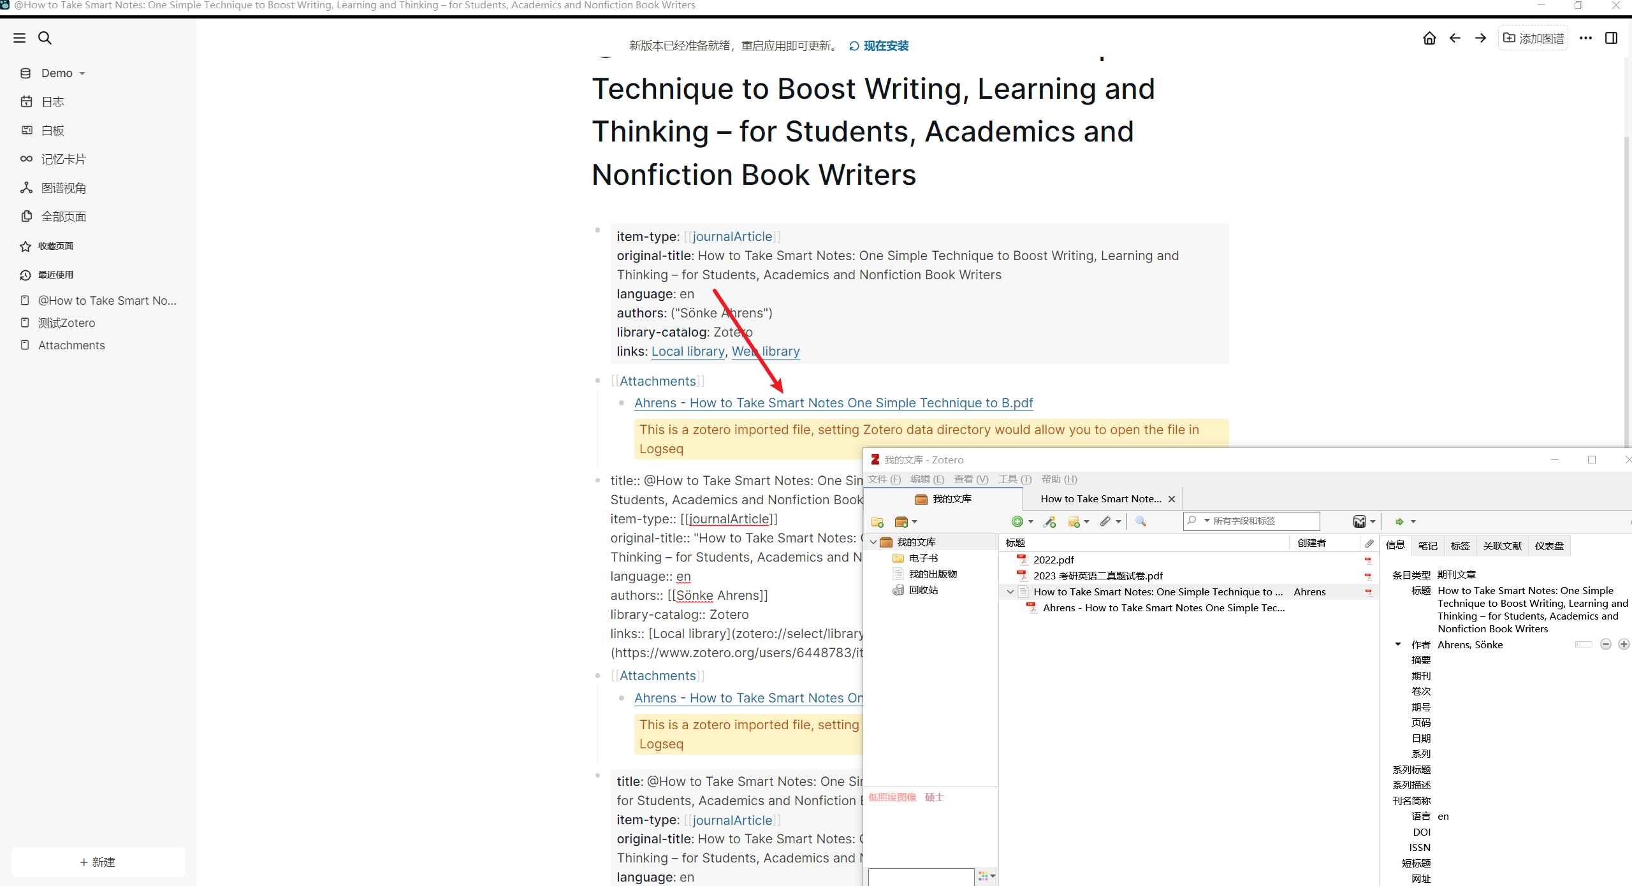Collapse 我的文库 library tree

point(873,542)
